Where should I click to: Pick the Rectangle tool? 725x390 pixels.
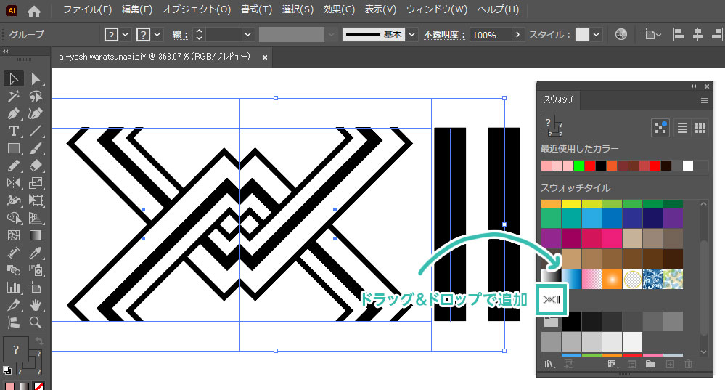coord(14,149)
